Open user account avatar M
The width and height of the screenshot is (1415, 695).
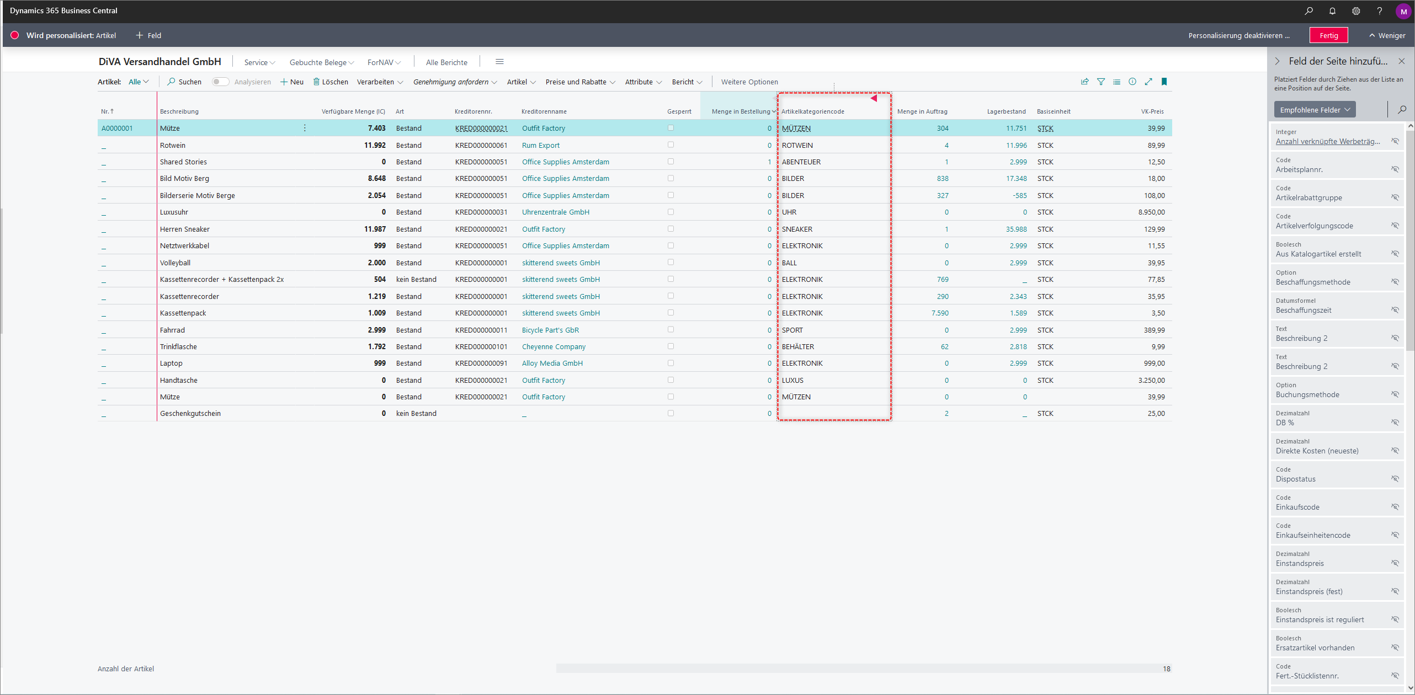tap(1403, 11)
